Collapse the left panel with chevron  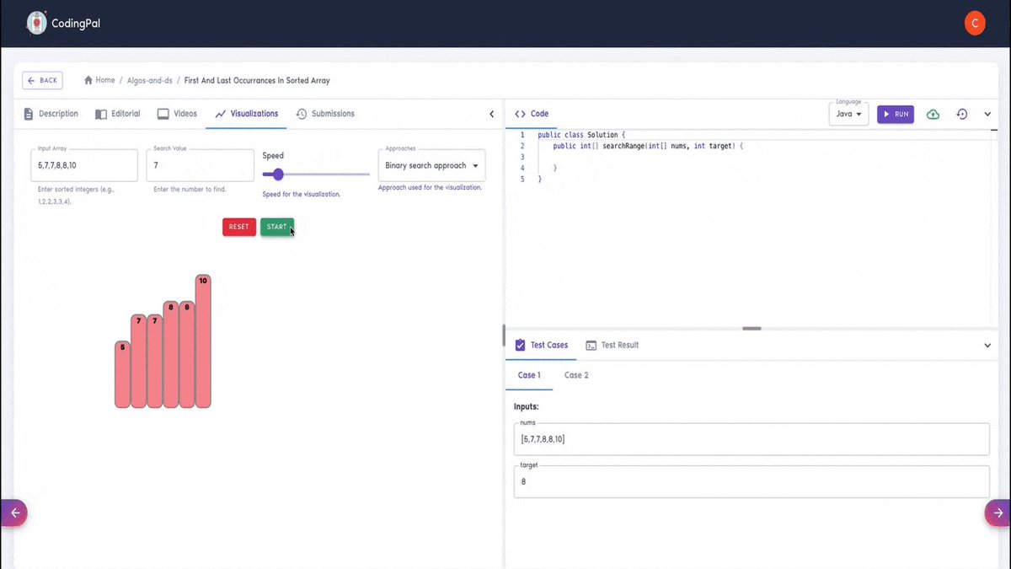(x=492, y=114)
